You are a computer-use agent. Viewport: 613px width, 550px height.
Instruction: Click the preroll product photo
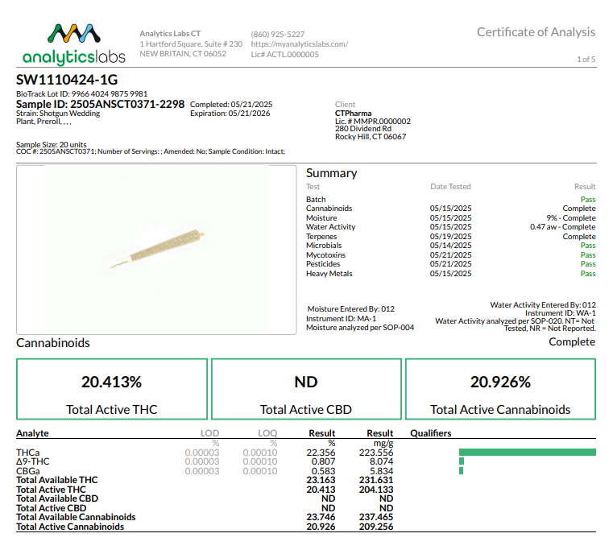(157, 250)
